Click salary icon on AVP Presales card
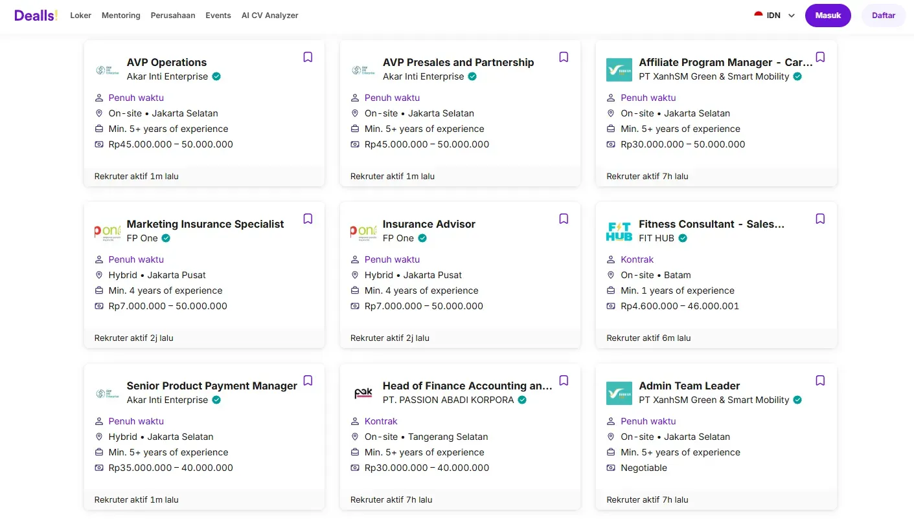The image size is (914, 524). coord(355,144)
